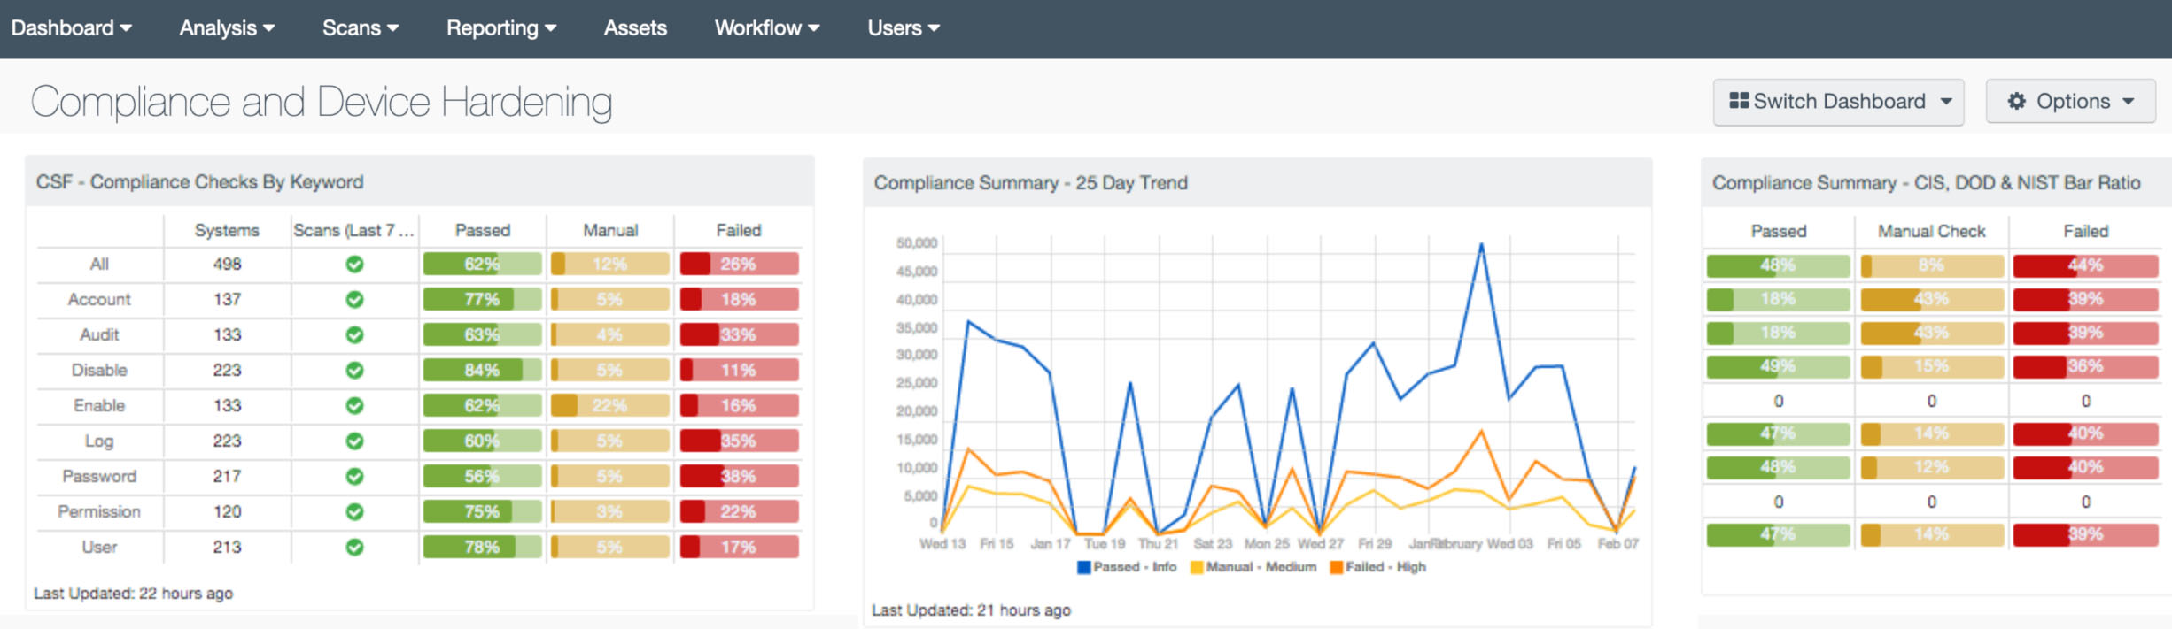Toggle the Manual - Medium legend square
The image size is (2172, 629).
pyautogui.click(x=1196, y=567)
